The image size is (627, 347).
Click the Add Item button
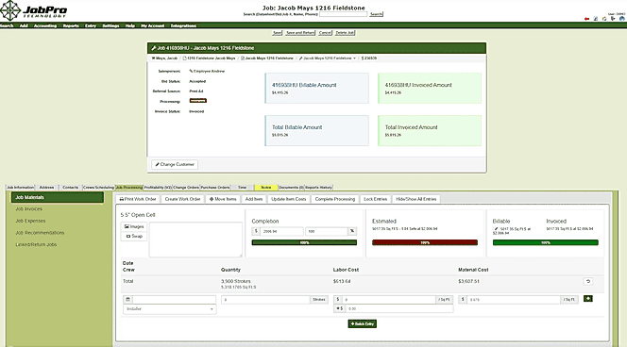(254, 199)
